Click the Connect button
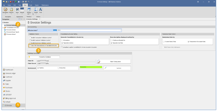 (117, 68)
